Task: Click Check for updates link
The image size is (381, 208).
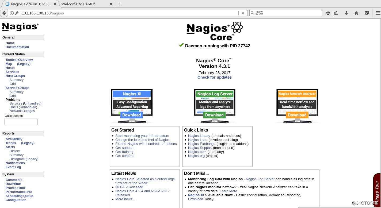Action: coord(215,77)
